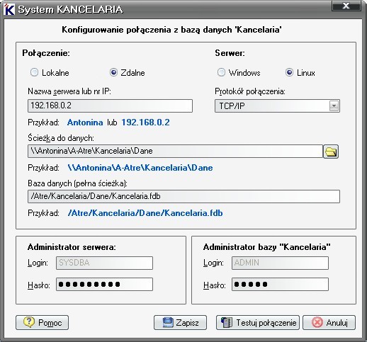Browse for data folder using folder icon
367x342 pixels.
[331, 152]
